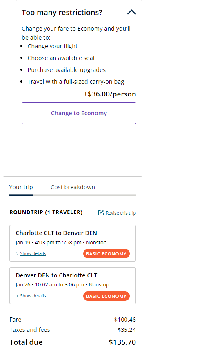Expand chevron arrow for Charlotte to Denver details
This screenshot has width=204, height=351.
tap(17, 253)
